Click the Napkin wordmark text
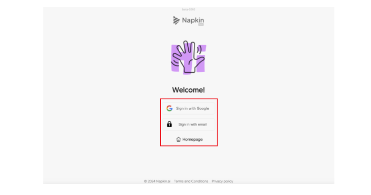Viewport: 371px width, 195px height. coord(193,20)
